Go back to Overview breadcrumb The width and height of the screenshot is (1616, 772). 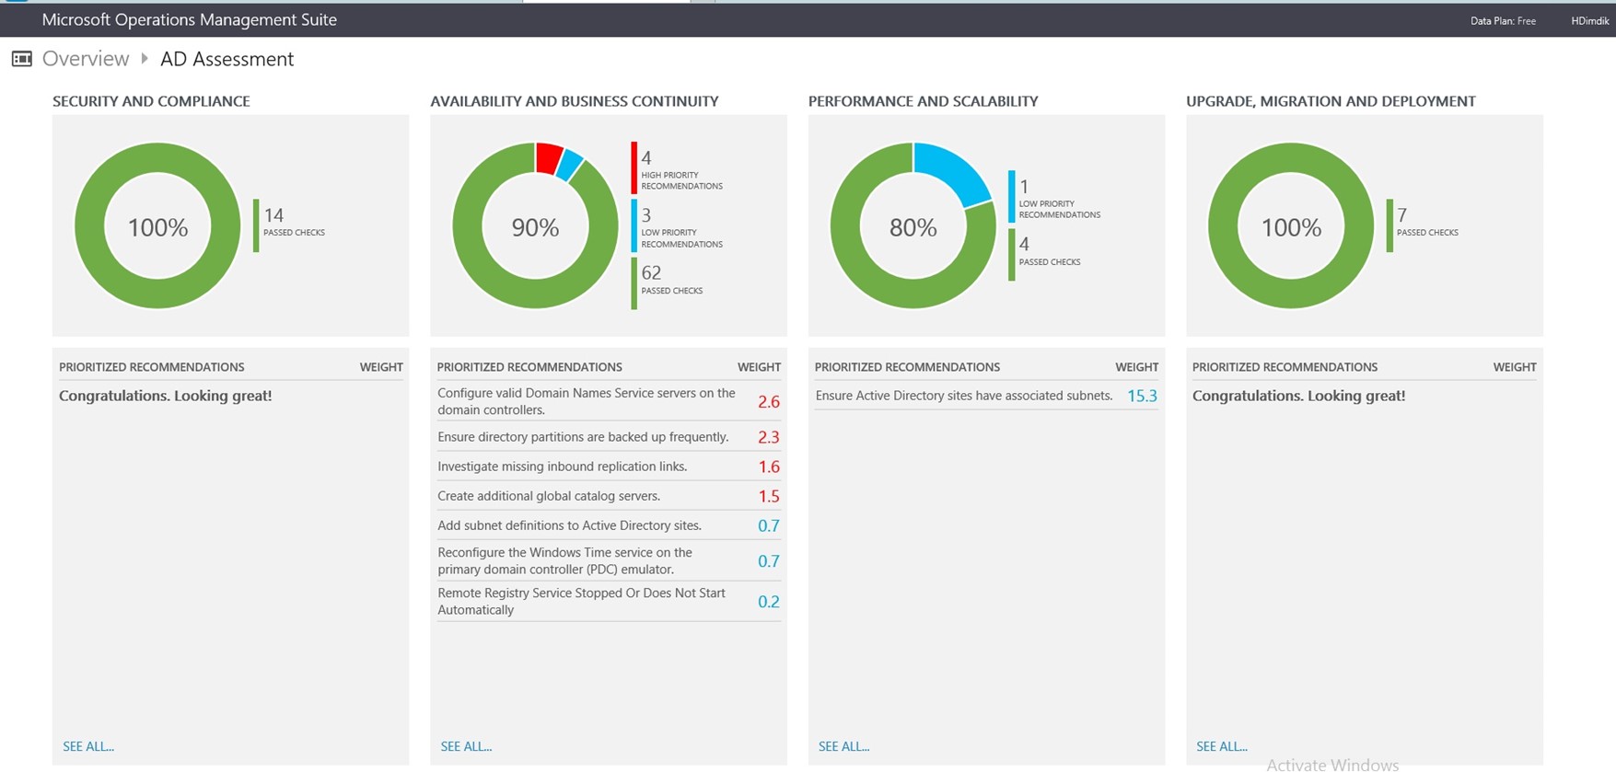(x=86, y=59)
